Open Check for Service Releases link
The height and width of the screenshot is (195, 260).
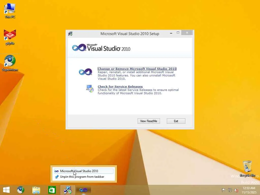click(120, 87)
